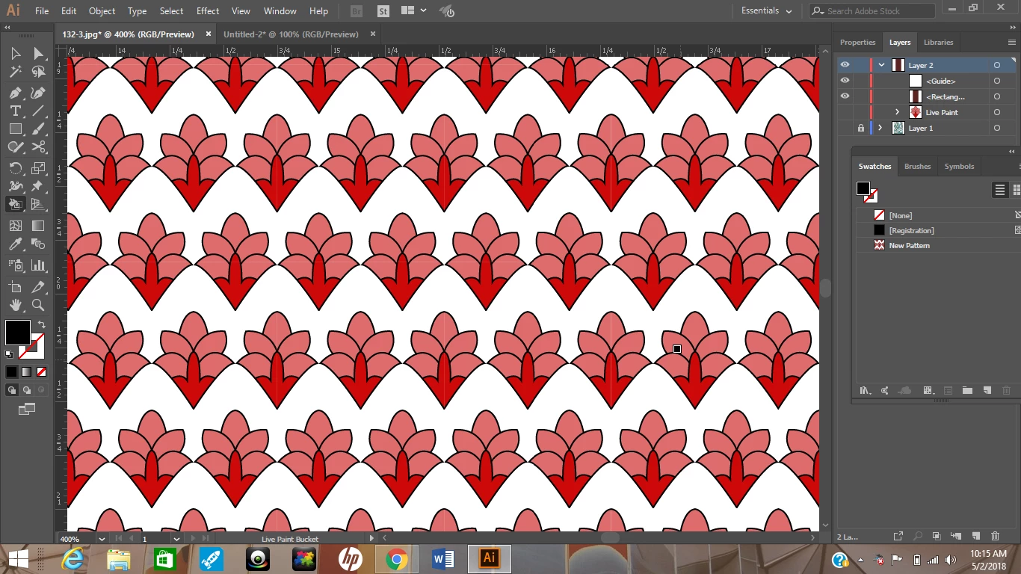Choose the Scissors tool
The height and width of the screenshot is (574, 1021).
(x=38, y=147)
